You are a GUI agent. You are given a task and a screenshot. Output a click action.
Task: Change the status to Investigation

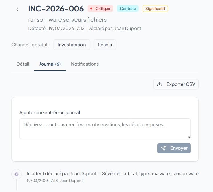72,45
